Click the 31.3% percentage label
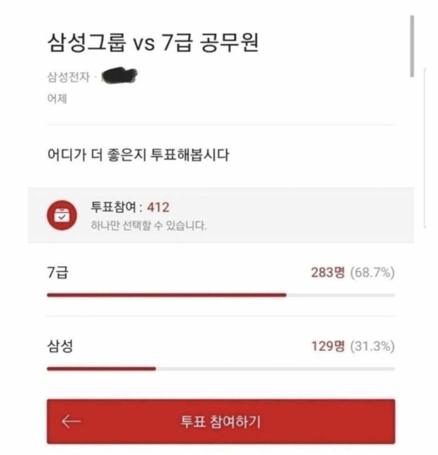Screen dimensions: 438x455 click(373, 346)
